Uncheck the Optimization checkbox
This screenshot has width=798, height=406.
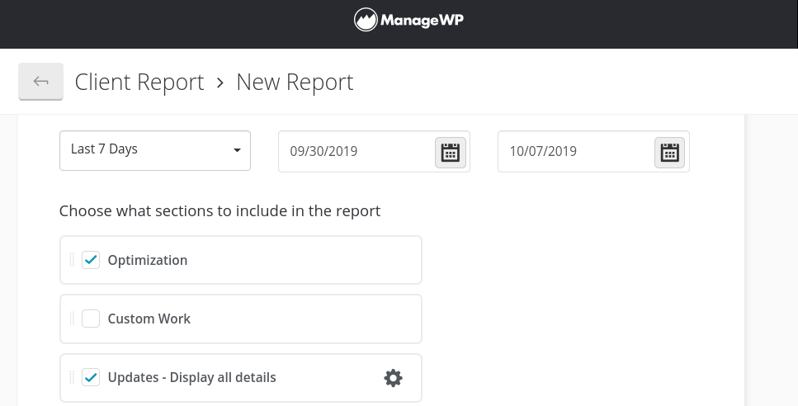click(x=91, y=260)
